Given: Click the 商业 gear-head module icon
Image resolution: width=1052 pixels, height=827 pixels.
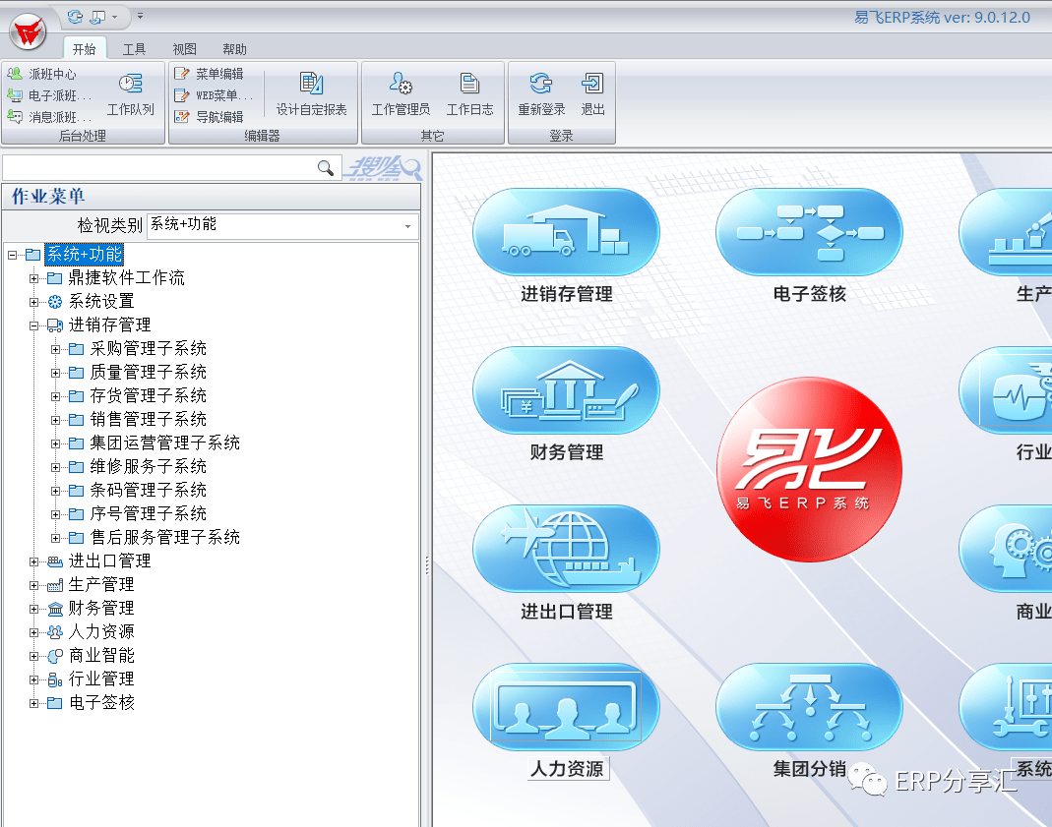Looking at the screenshot, I should [1006, 548].
